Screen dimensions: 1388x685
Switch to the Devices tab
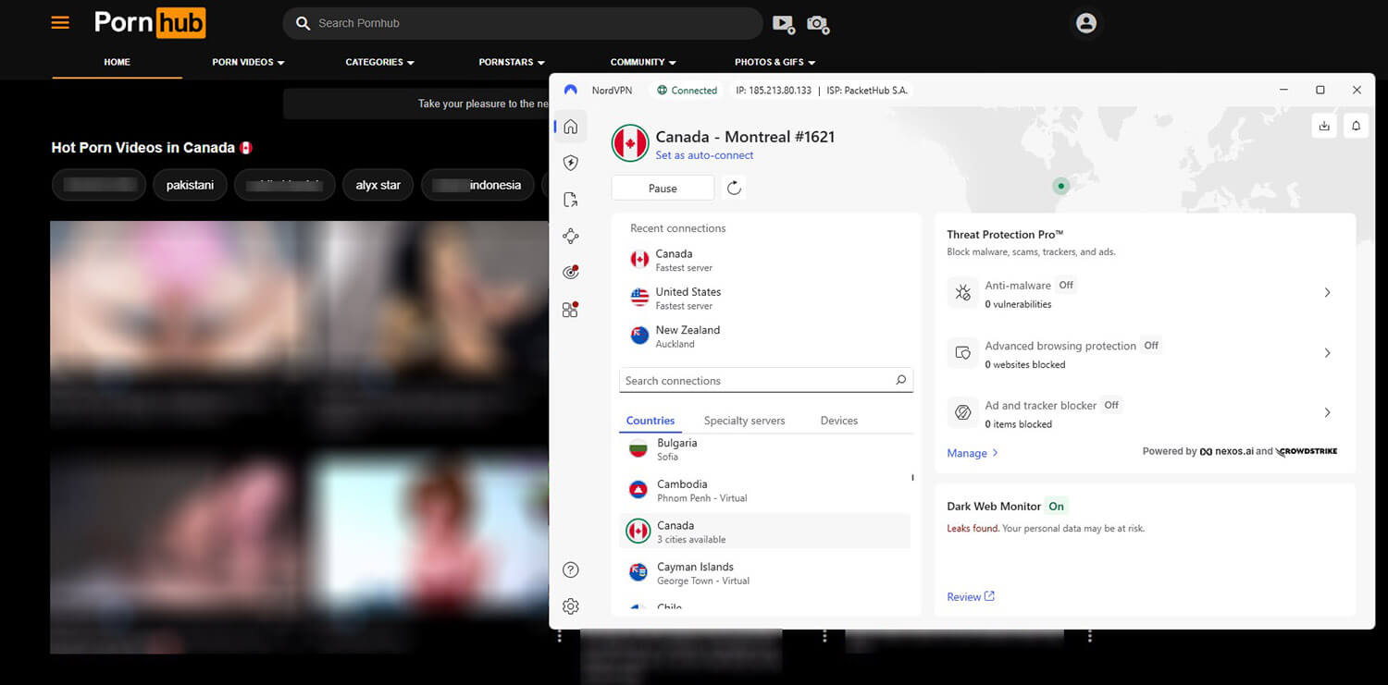pyautogui.click(x=838, y=421)
